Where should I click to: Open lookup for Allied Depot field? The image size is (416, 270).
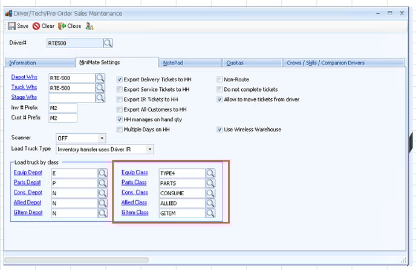[102, 203]
